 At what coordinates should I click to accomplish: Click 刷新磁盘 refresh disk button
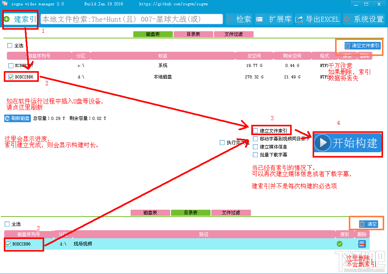pos(18,118)
